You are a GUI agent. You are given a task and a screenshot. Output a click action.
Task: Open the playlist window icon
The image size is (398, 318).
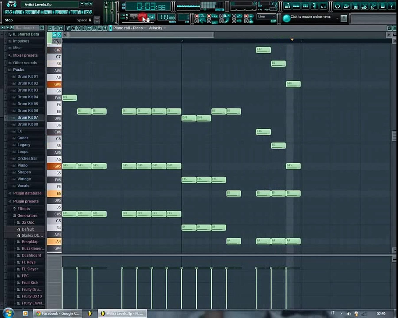tap(287, 6)
